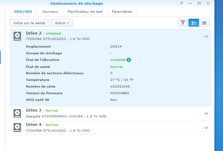The image size is (223, 151).
Task: Collapse the Drive 2 details chevron
Action: [206, 36]
